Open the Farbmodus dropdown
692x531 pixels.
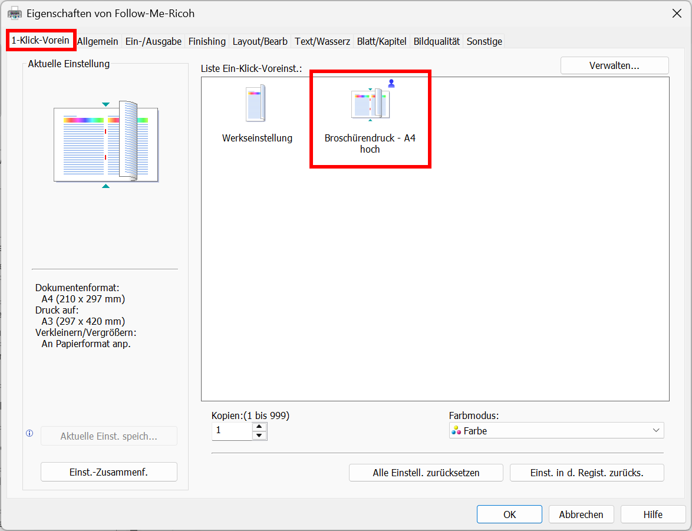tap(556, 431)
